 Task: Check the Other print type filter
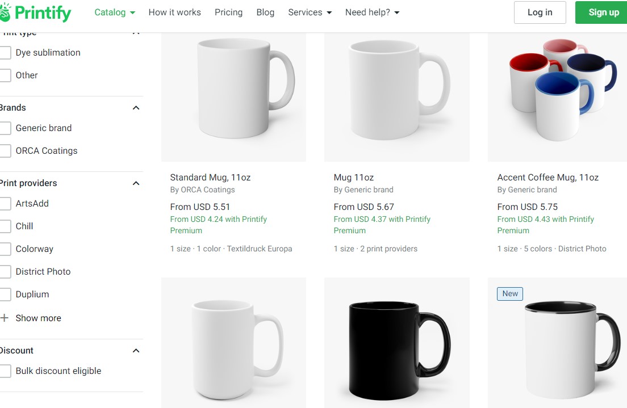point(5,75)
